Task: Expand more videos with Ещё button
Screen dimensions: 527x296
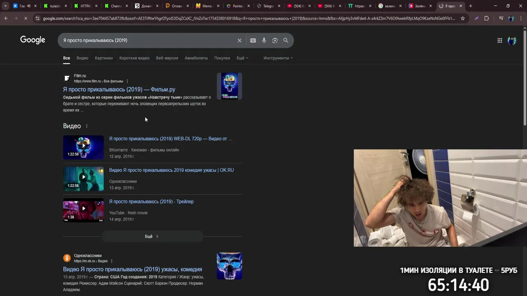Action: (152, 236)
